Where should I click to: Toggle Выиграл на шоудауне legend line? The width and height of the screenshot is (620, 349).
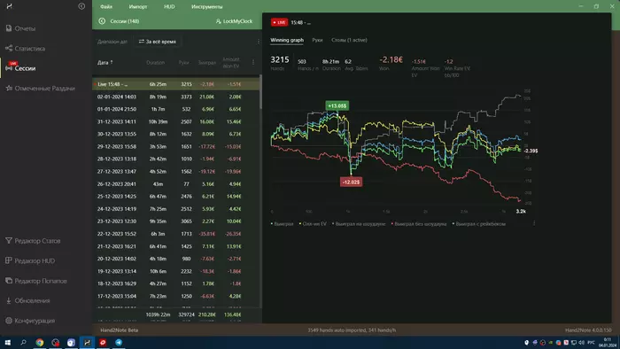[x=359, y=224]
